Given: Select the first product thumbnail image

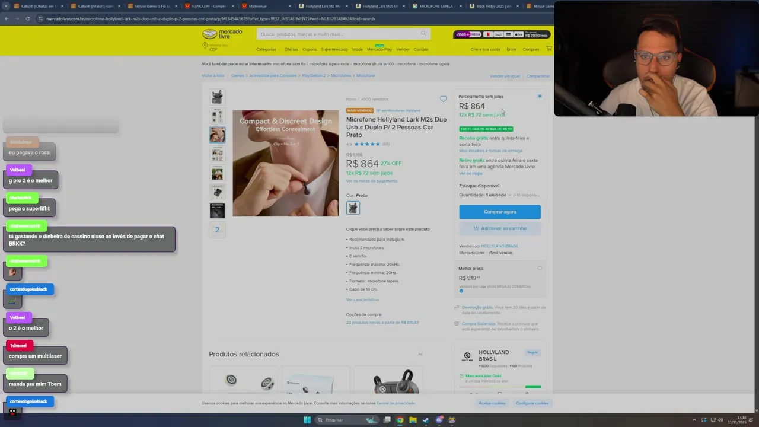Looking at the screenshot, I should [217, 97].
